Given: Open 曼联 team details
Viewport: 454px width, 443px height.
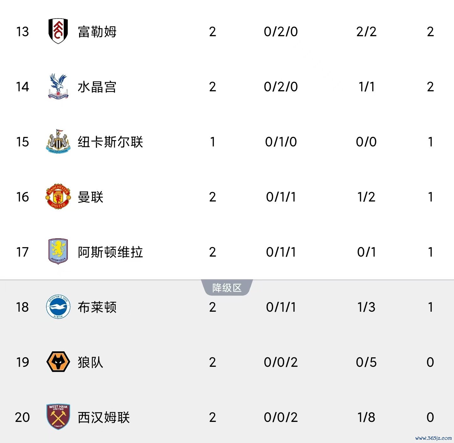Looking at the screenshot, I should point(91,197).
